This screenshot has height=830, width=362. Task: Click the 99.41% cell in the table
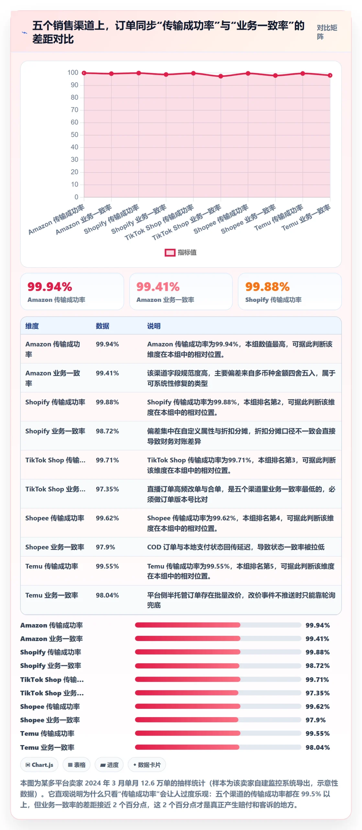point(107,373)
